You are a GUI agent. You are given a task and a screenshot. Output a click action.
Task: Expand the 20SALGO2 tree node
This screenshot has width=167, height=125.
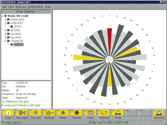(x=5, y=20)
